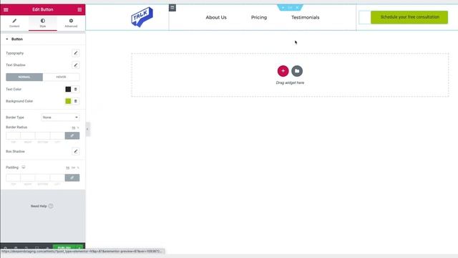Click the Border Radius top field
This screenshot has height=258, width=458.
(x=13, y=135)
